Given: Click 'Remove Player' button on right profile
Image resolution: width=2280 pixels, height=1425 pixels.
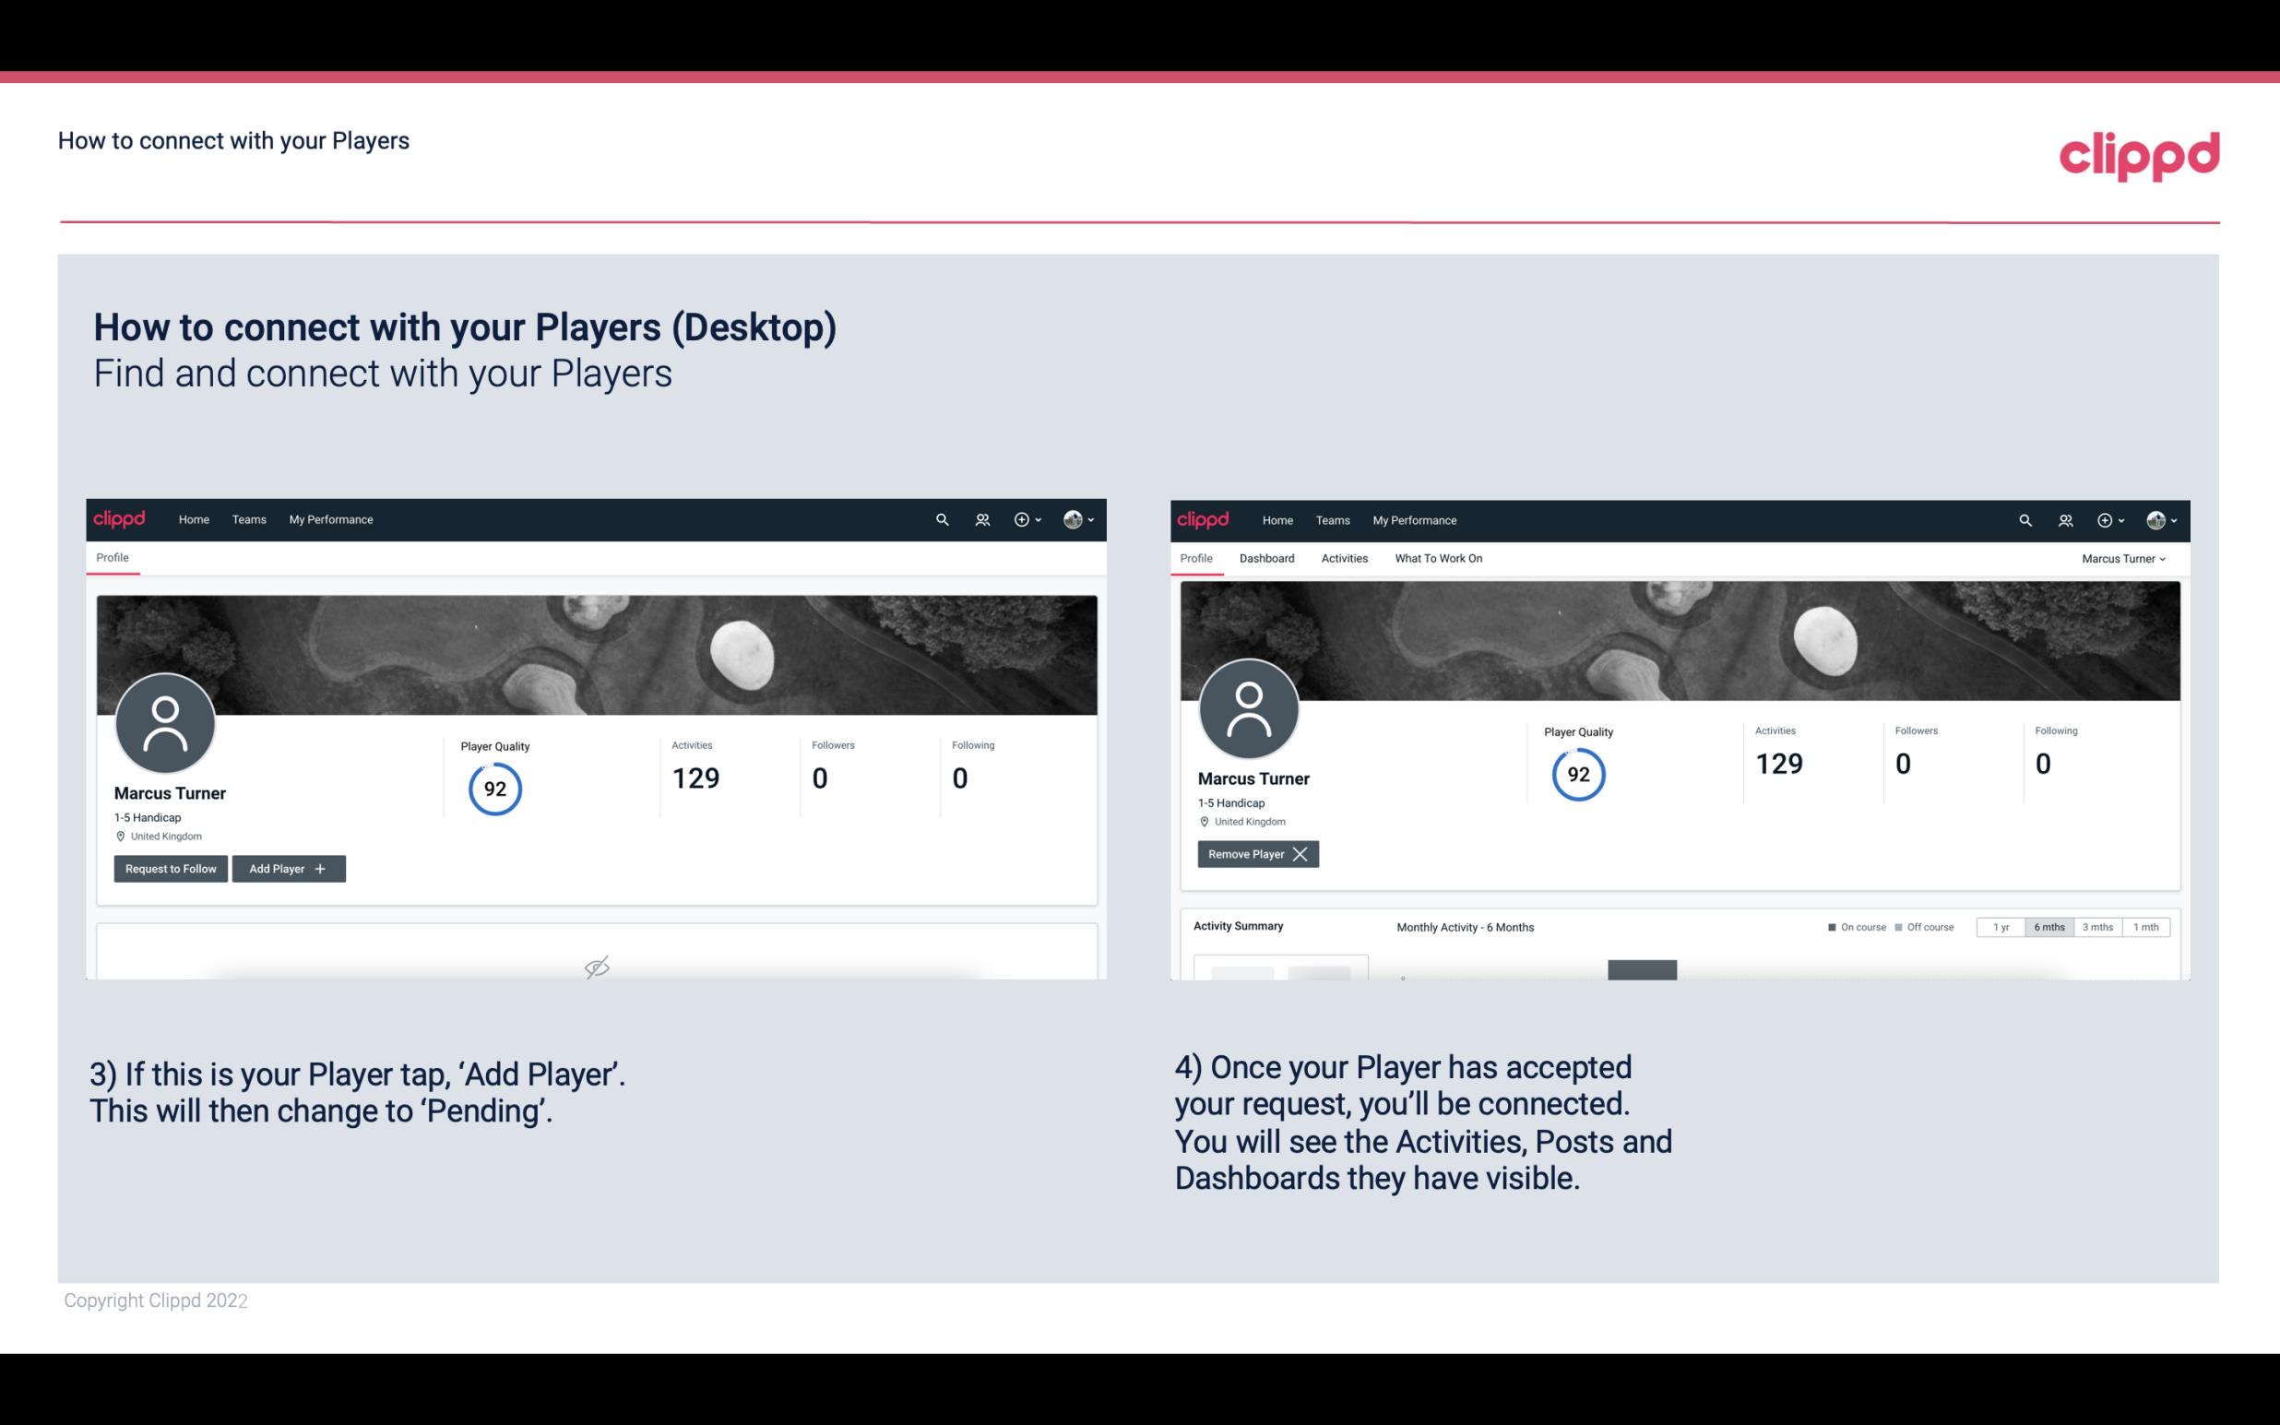Looking at the screenshot, I should pyautogui.click(x=1255, y=852).
